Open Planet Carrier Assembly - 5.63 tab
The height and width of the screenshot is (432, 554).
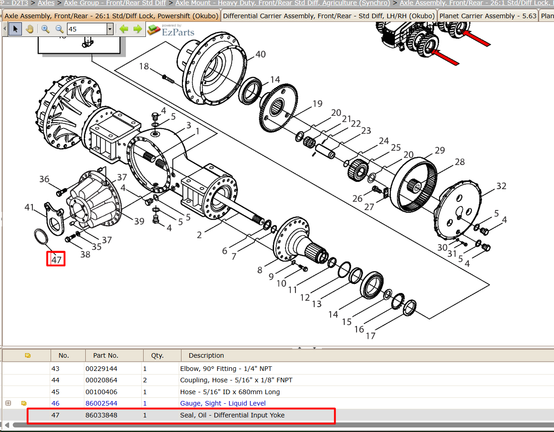488,16
